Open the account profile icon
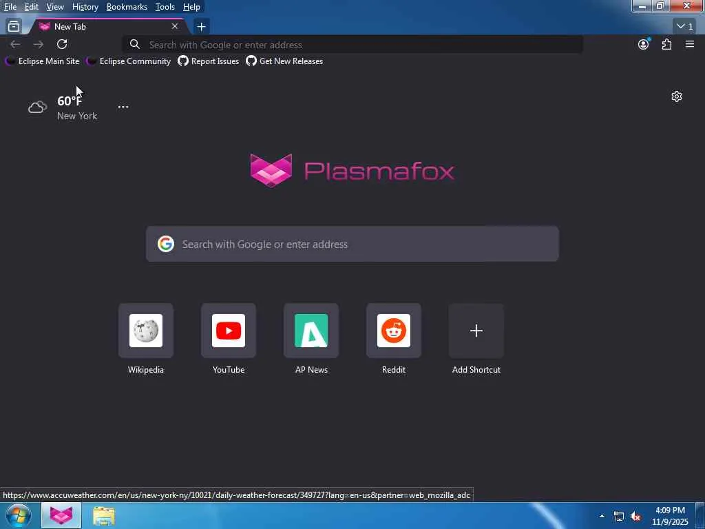Viewport: 705px width, 529px height. click(x=644, y=44)
